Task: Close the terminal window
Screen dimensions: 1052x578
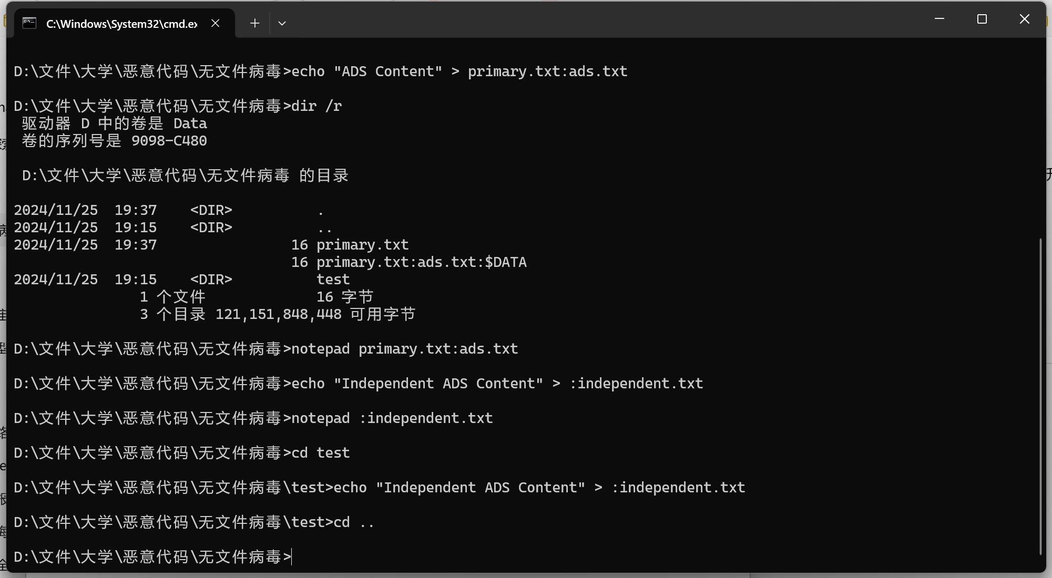Action: [1025, 19]
